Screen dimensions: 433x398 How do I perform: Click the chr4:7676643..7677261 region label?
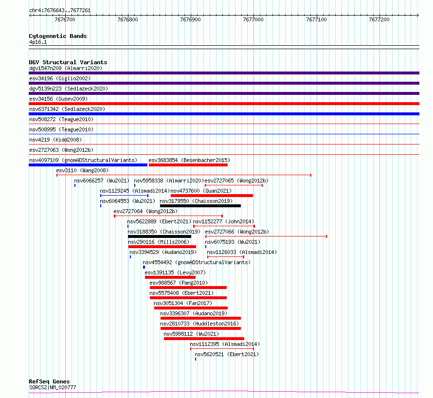pyautogui.click(x=60, y=11)
